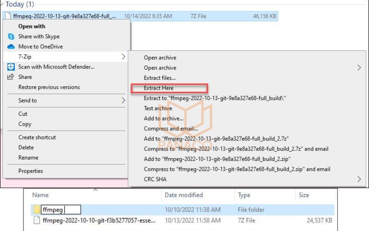Viewport: 369px width, 231px height.
Task: Select Extract files... in 7-Zip submenu
Action: pos(160,78)
